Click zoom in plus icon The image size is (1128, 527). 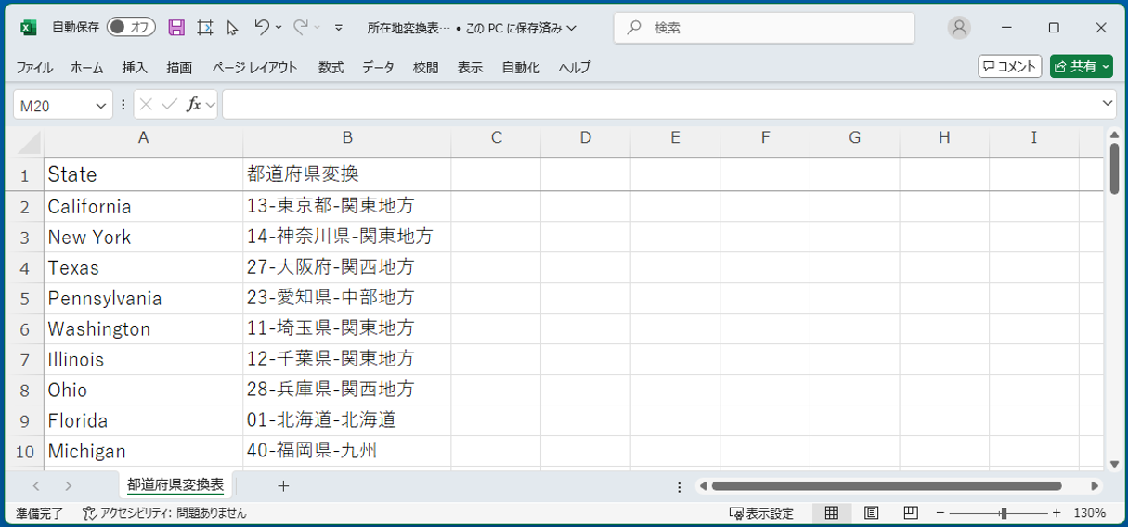1057,513
